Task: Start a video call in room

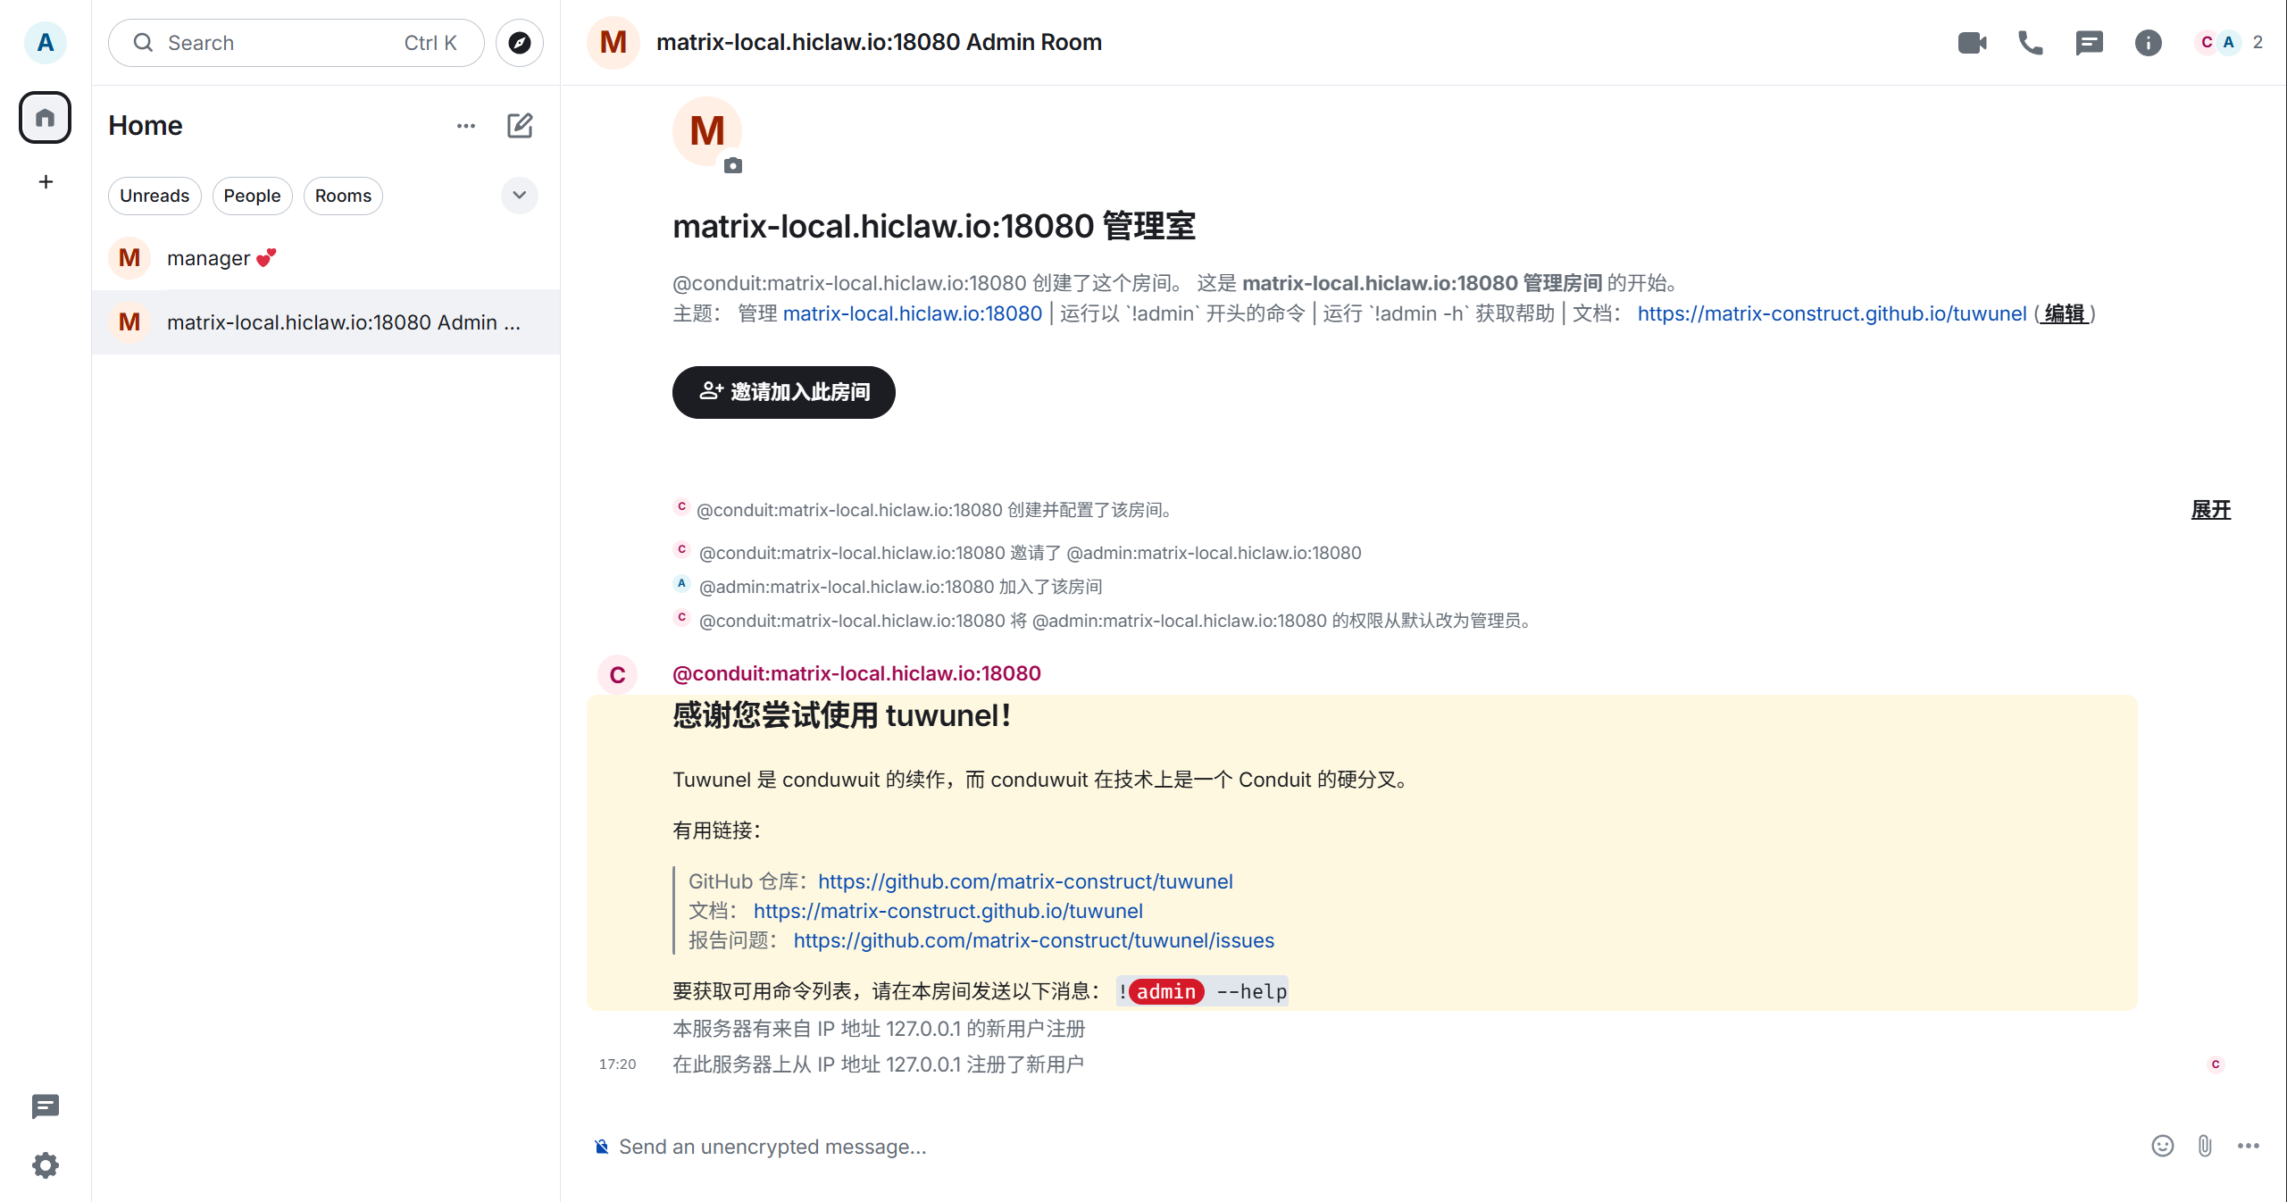Action: click(1972, 42)
